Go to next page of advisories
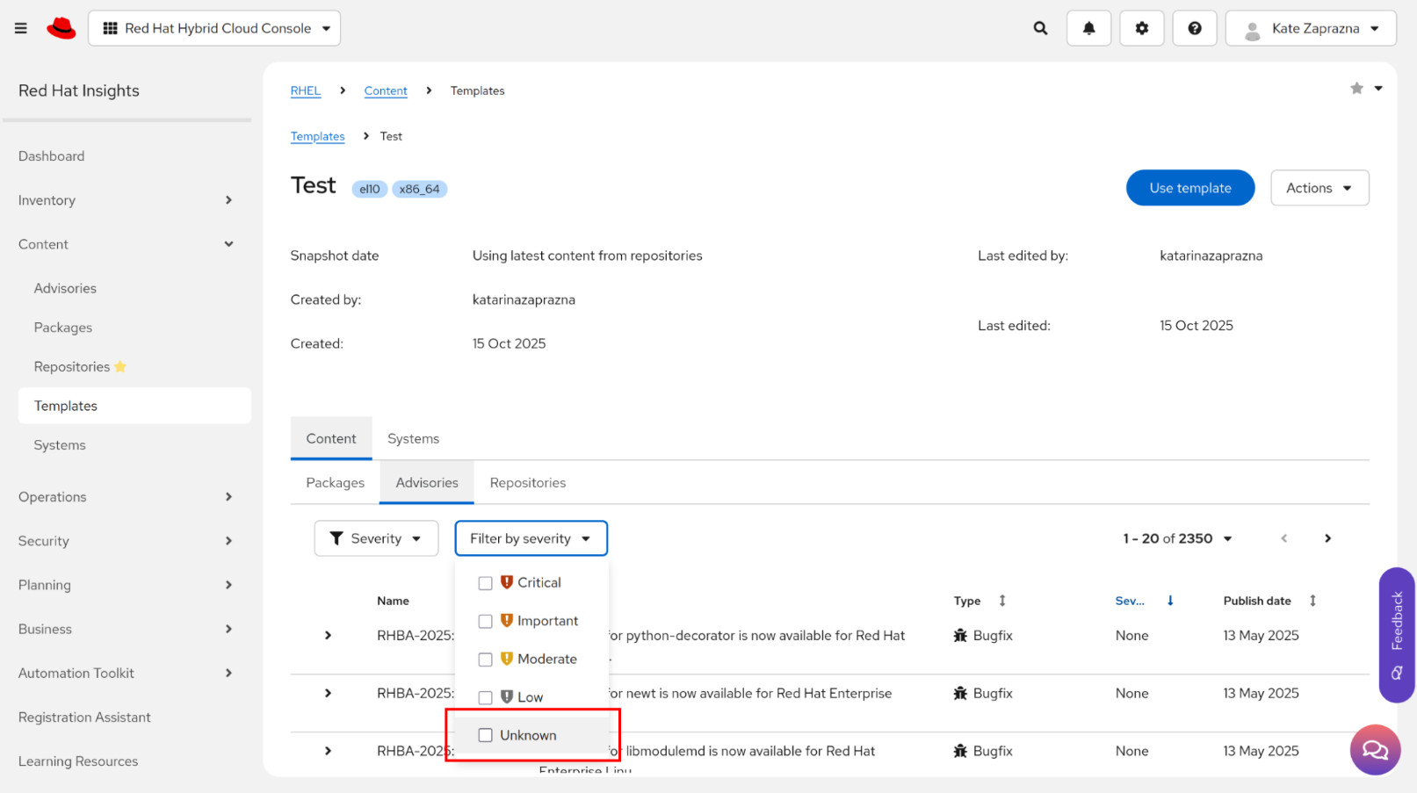The height and width of the screenshot is (793, 1417). (1327, 538)
